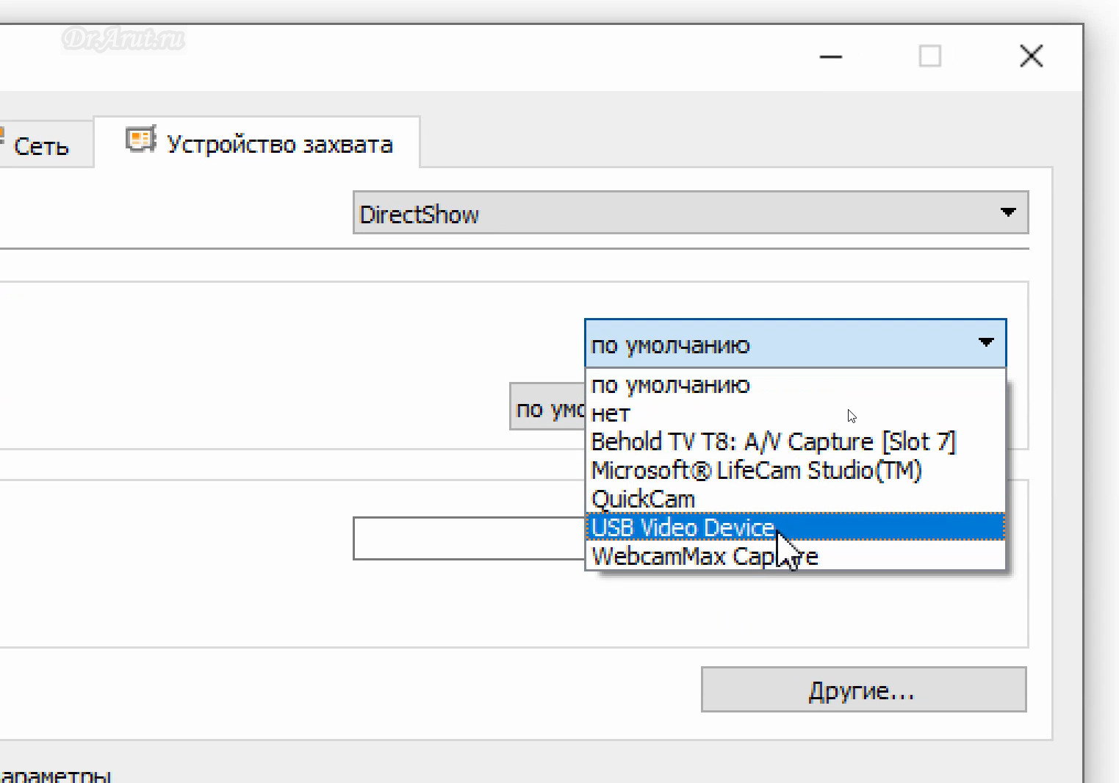The image size is (1119, 783).
Task: Choose 'по умолчанию' in the open list
Action: coord(670,385)
